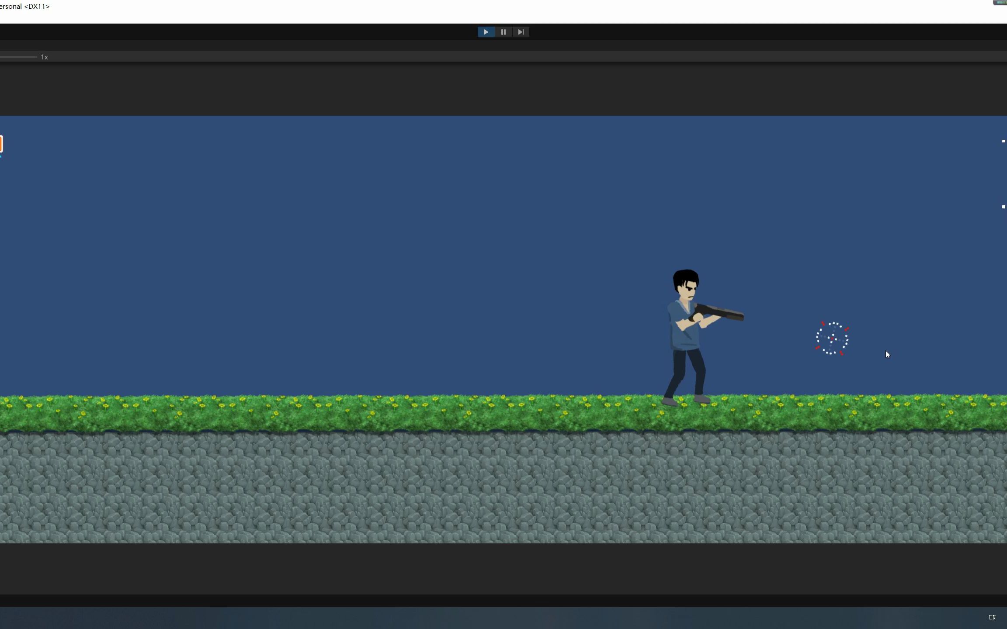
Task: Select the EN input language indicator
Action: tap(992, 617)
